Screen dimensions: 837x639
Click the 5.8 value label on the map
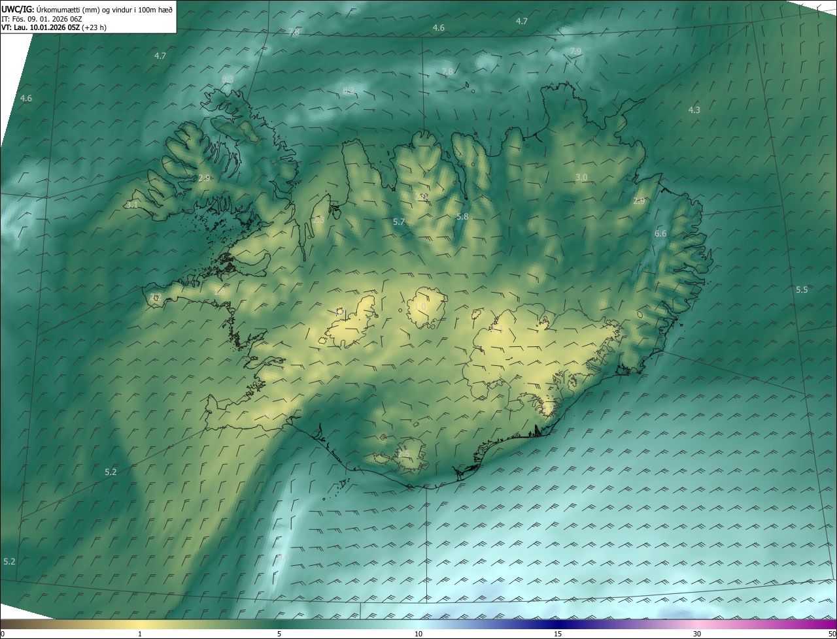click(462, 216)
